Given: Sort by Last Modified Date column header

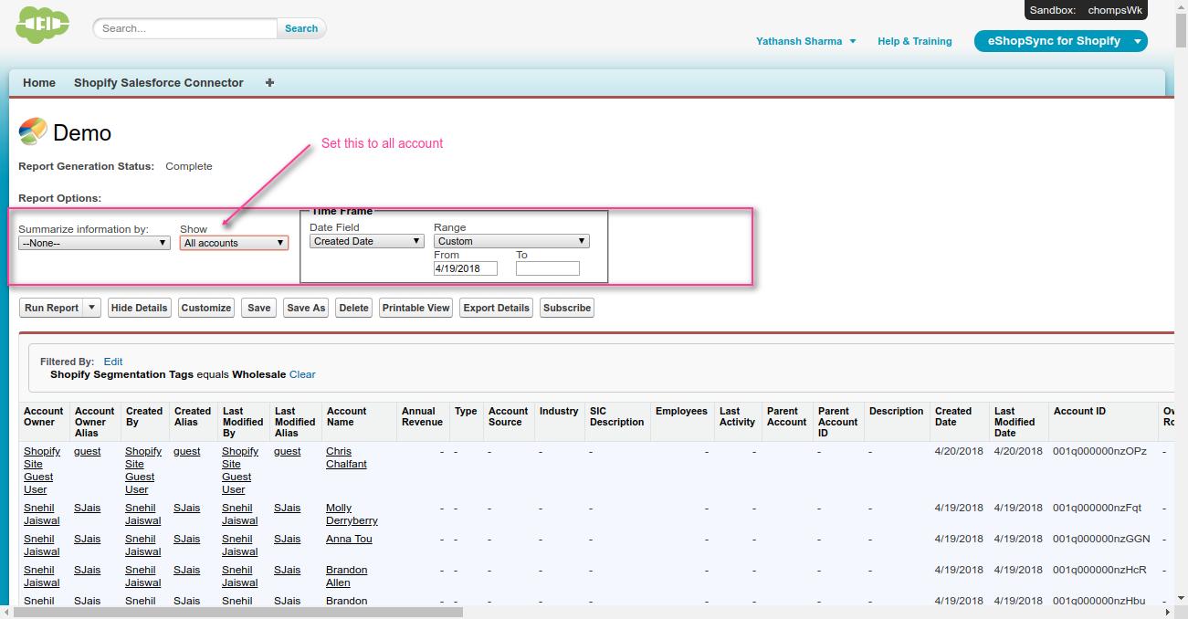Looking at the screenshot, I should coord(1015,422).
